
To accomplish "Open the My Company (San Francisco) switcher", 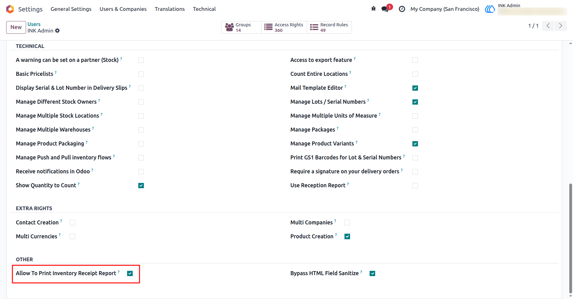I will pyautogui.click(x=445, y=9).
